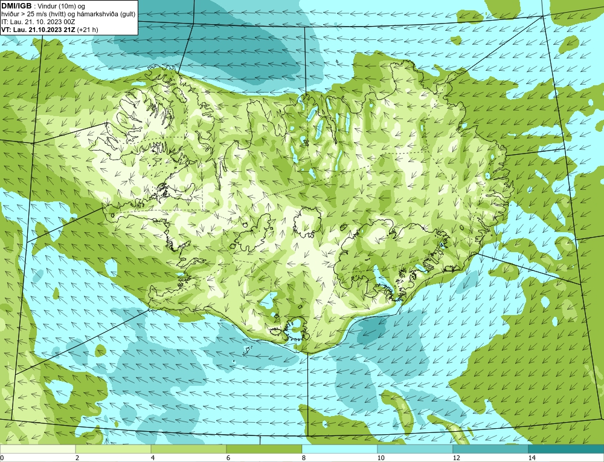Click the legend value label '14'
The height and width of the screenshot is (462, 604).
532,458
